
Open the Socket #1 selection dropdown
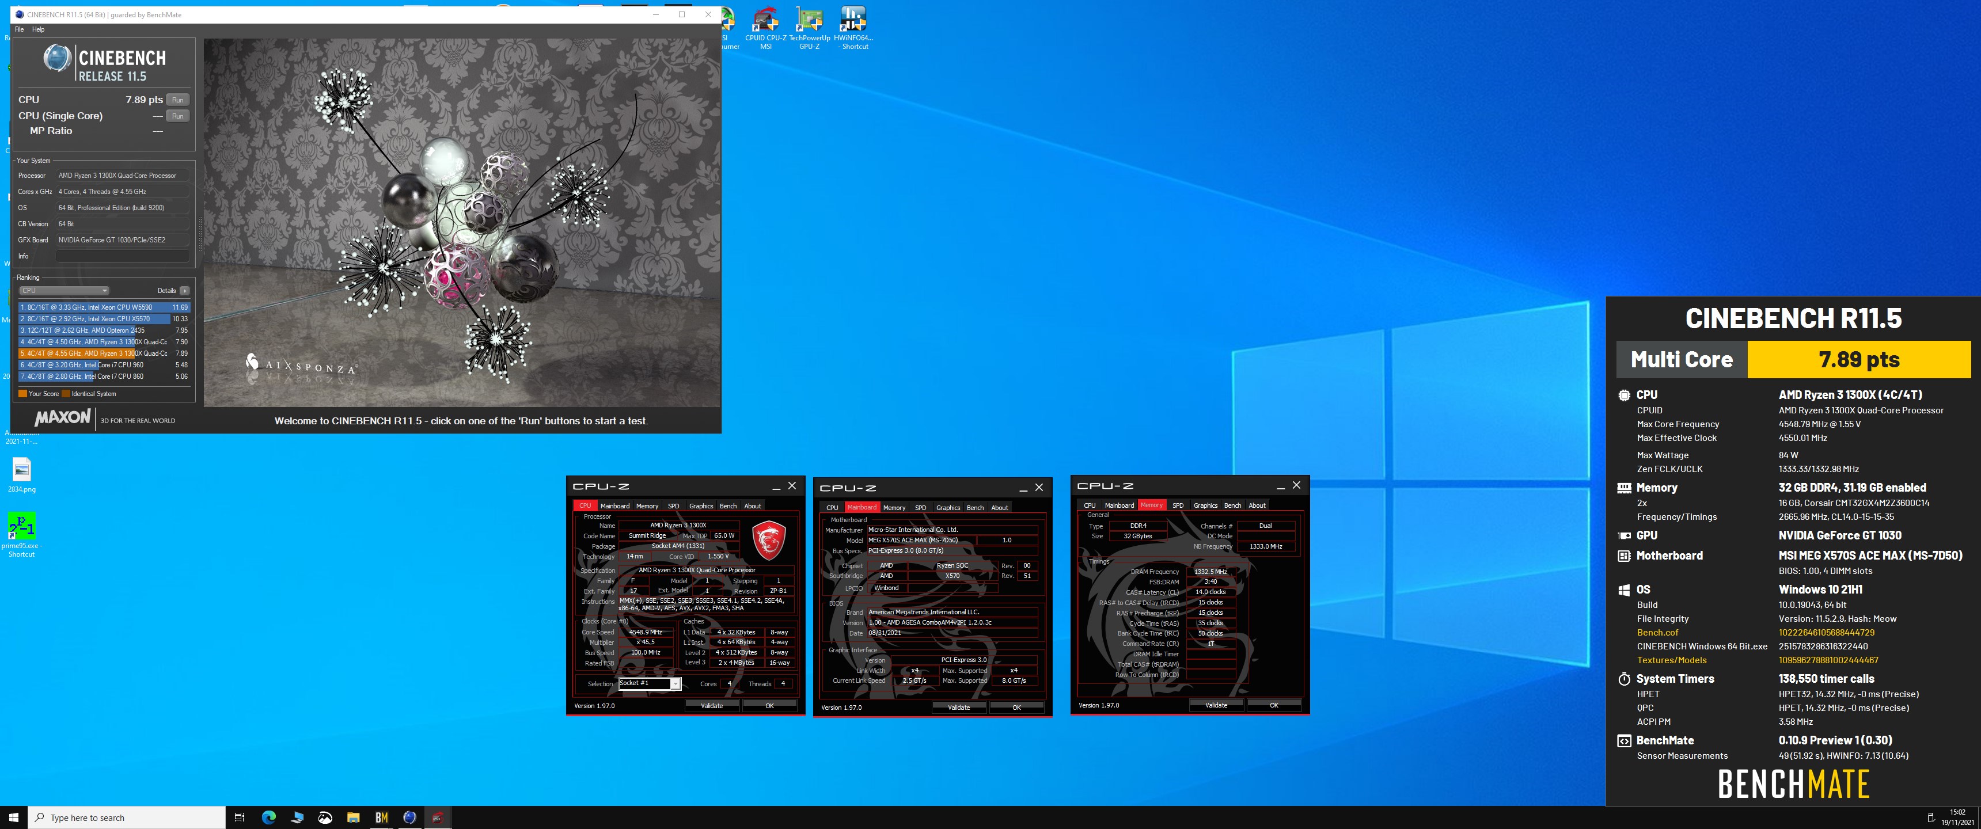[x=650, y=684]
